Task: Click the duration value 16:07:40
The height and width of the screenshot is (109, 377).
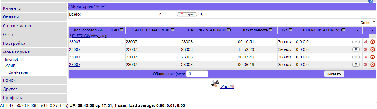Action: tap(246, 57)
